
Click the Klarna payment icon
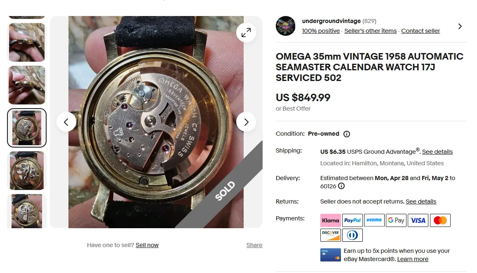coord(330,220)
